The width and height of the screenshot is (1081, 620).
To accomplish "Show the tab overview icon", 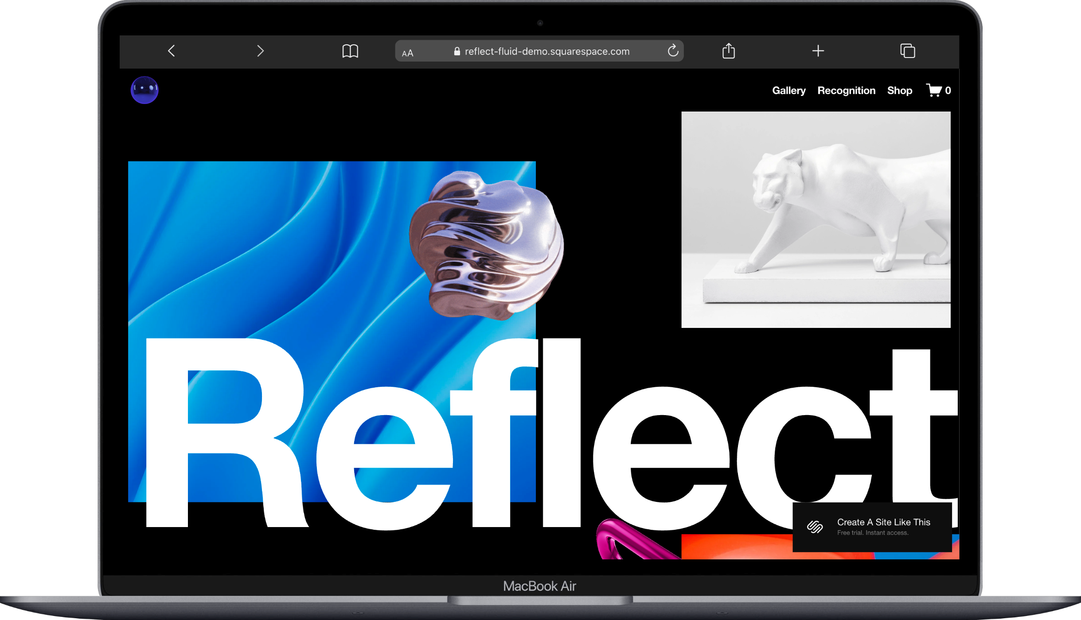I will pos(907,51).
